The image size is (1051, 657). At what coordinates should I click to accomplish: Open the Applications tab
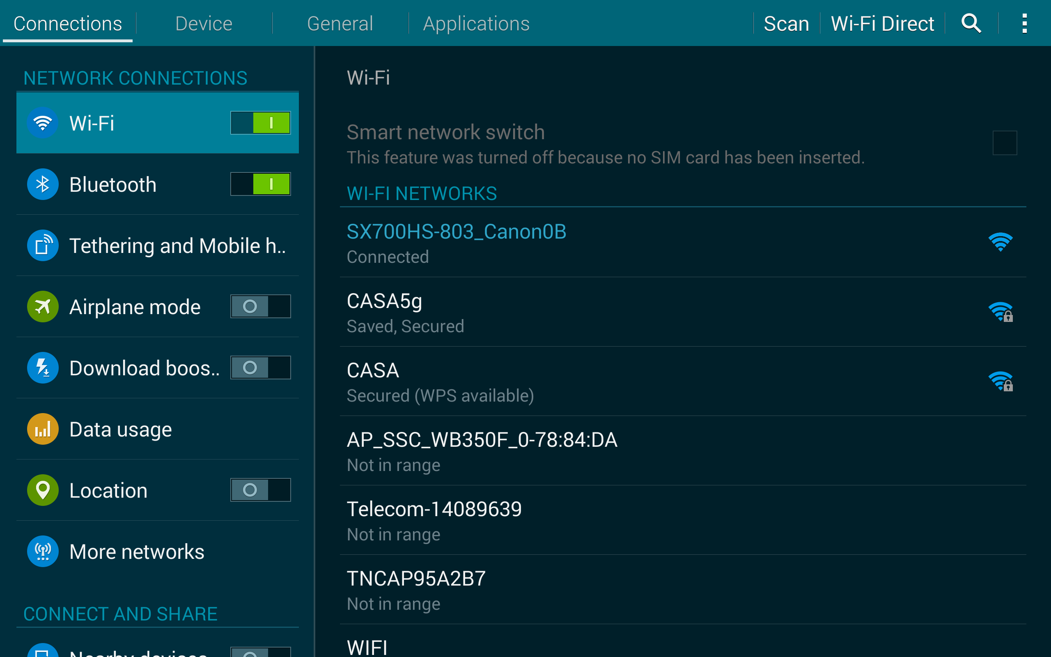click(x=476, y=23)
